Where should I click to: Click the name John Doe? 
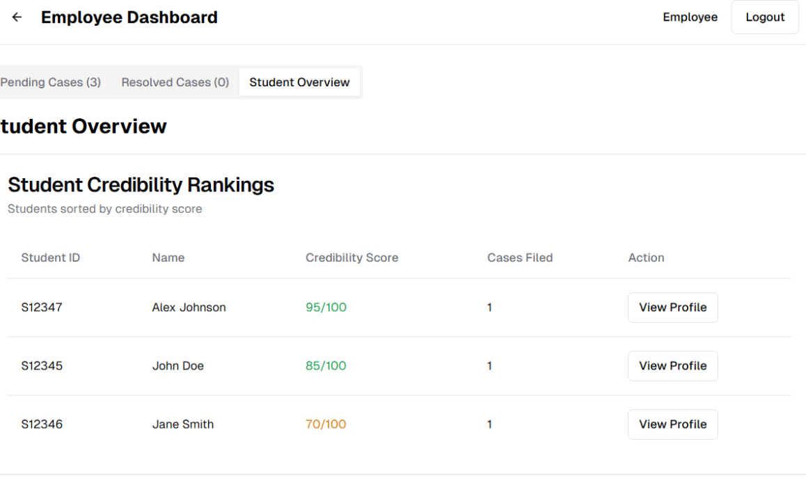(x=178, y=366)
